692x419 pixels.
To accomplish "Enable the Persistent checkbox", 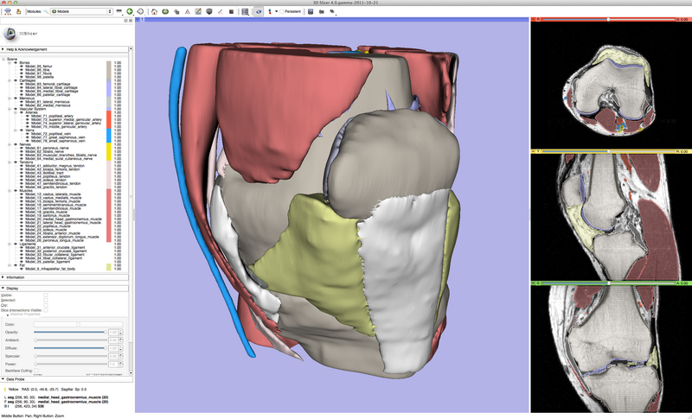I will pyautogui.click(x=282, y=11).
